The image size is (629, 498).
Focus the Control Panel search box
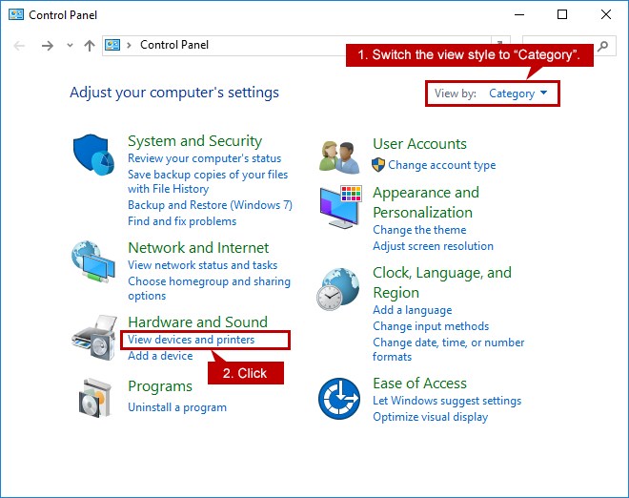pos(559,46)
